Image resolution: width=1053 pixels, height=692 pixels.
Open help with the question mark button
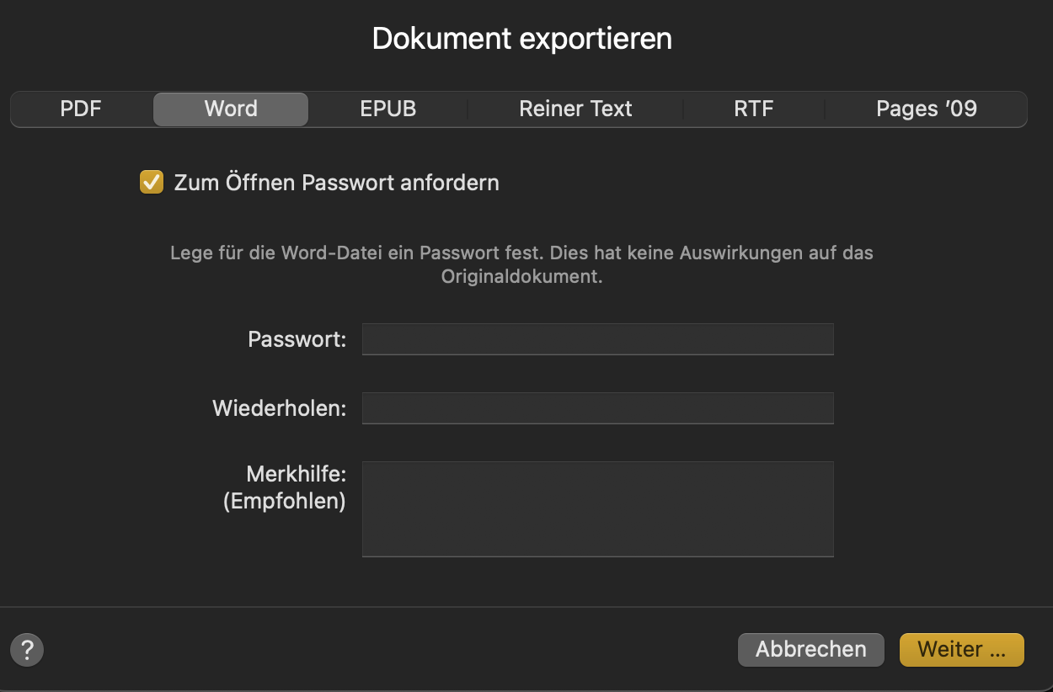point(27,650)
